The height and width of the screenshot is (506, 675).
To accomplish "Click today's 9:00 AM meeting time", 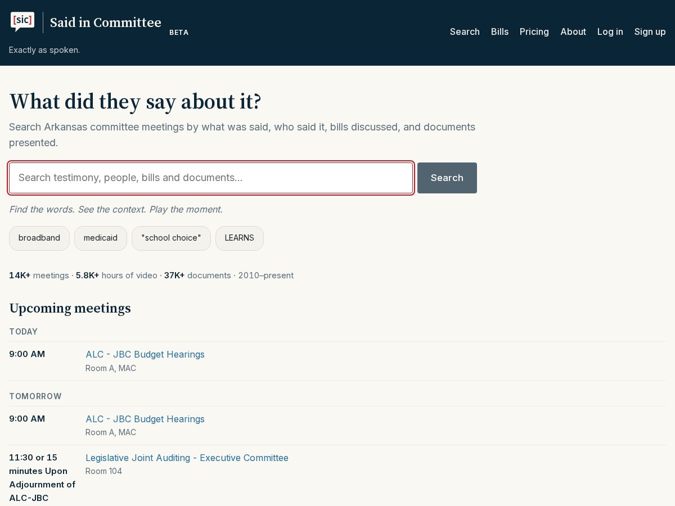I will coord(27,354).
